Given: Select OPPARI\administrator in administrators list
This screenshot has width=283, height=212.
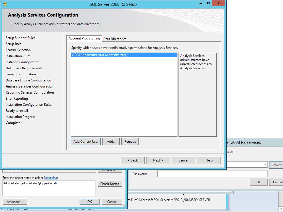Looking at the screenshot, I should point(124,55).
